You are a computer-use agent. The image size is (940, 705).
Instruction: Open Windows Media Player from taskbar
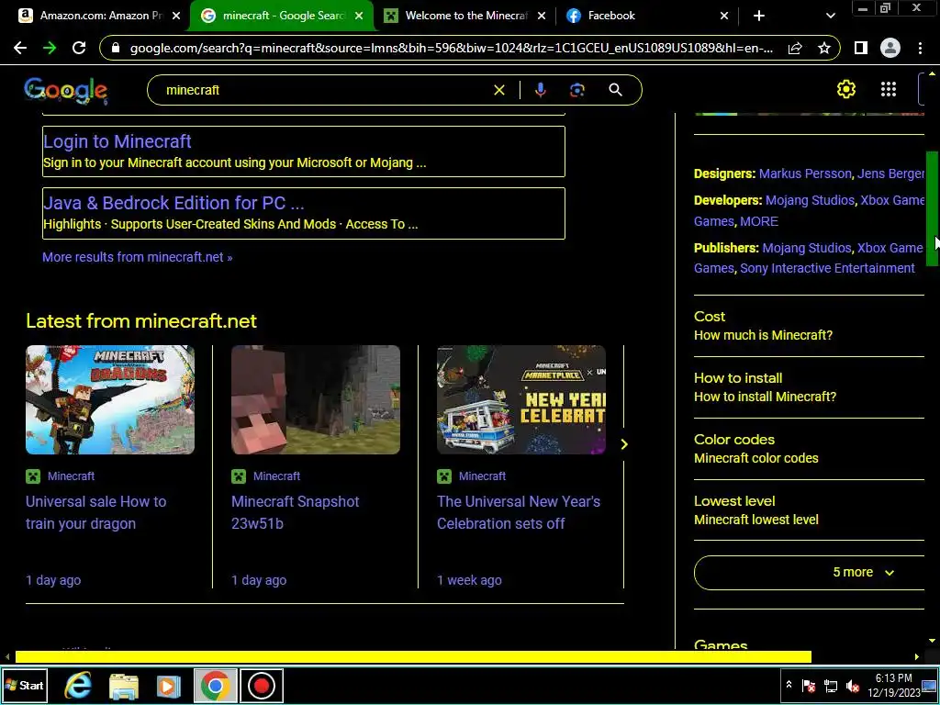[x=169, y=686]
